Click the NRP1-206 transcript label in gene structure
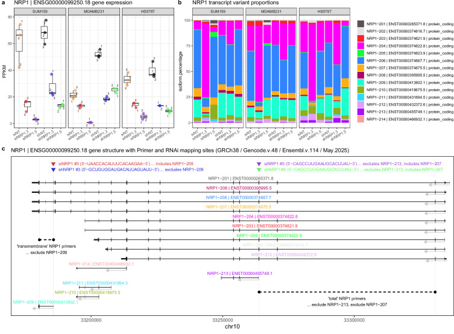Viewport: 454px width, 334px height. pos(239,198)
